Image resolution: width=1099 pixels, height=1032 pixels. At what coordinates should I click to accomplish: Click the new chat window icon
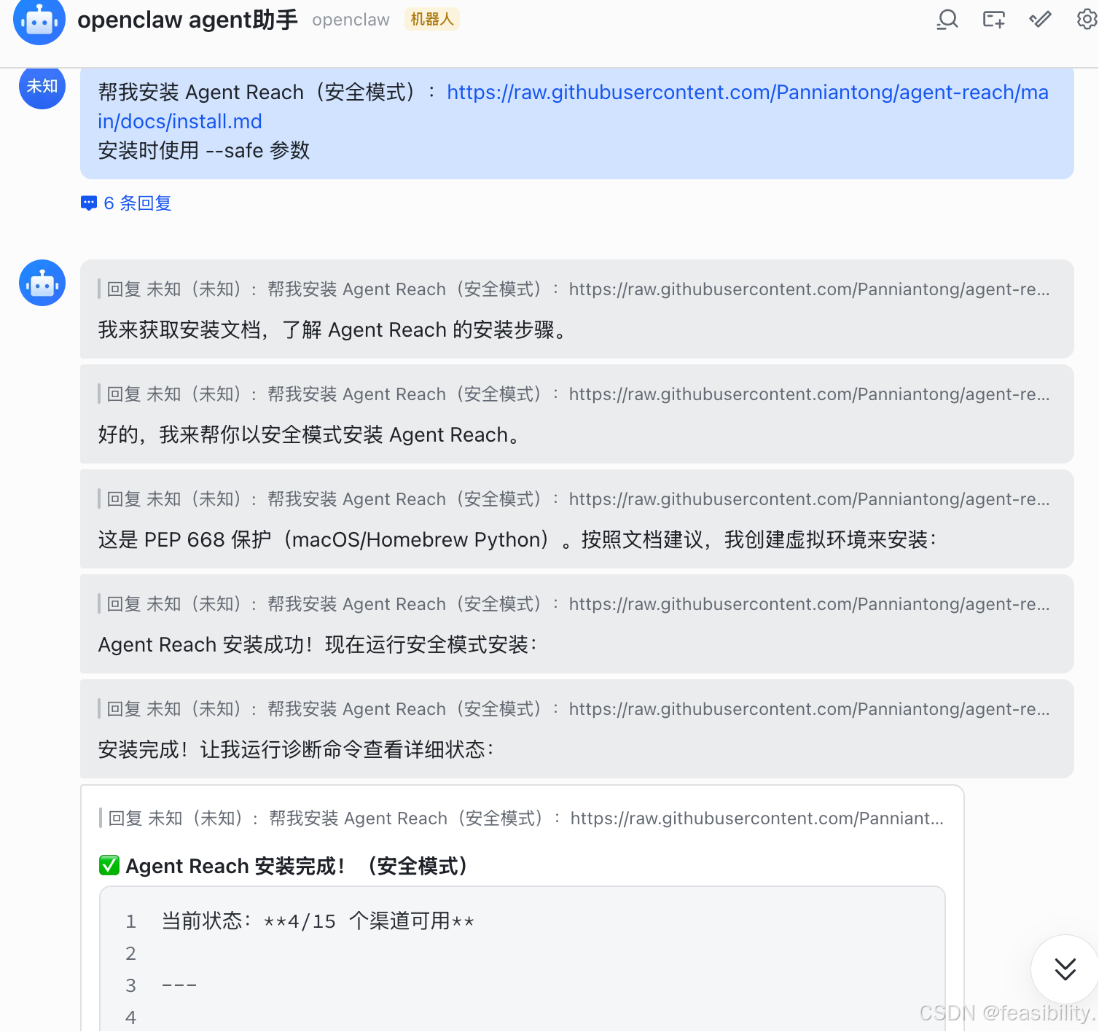(994, 20)
